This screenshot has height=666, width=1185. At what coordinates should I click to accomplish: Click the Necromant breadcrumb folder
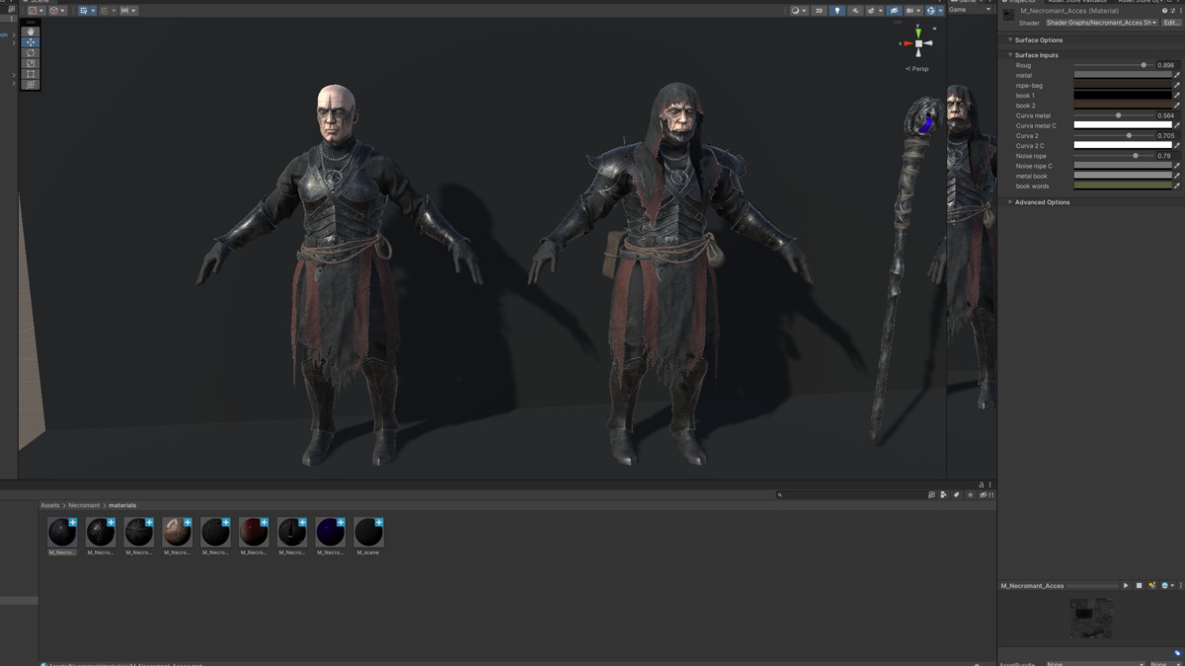point(84,505)
